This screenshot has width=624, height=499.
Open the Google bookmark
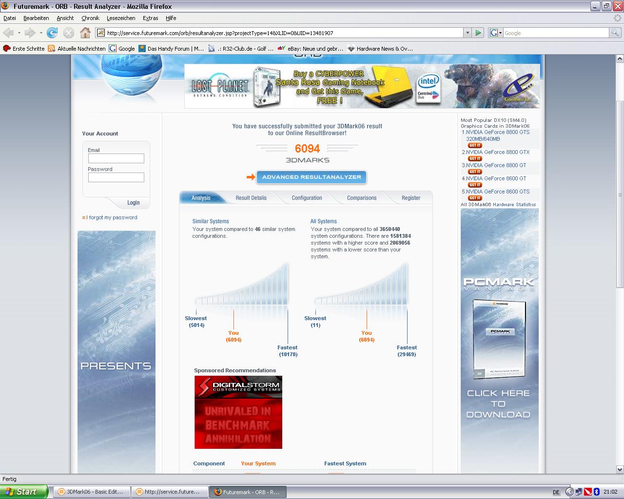point(122,49)
